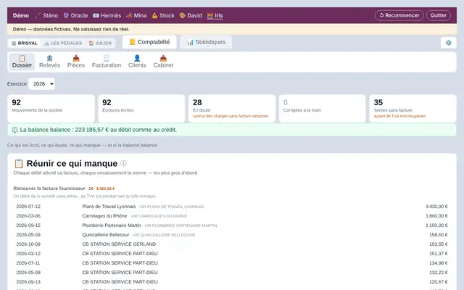Open the Hermès demo in top bar

point(107,15)
